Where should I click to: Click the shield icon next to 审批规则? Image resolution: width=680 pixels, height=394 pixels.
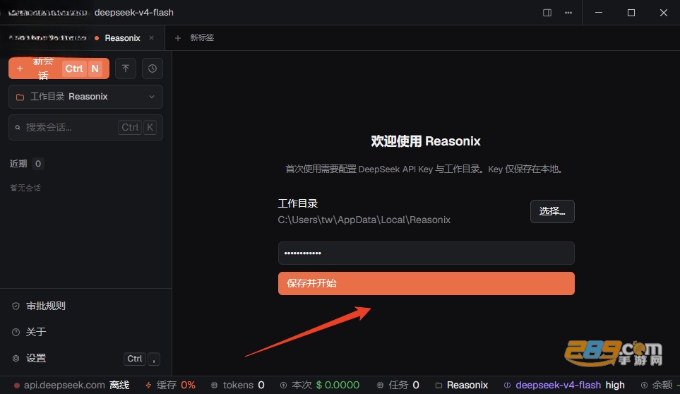pos(16,306)
